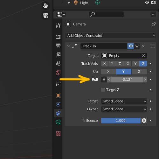Set Track Axis to -X

(128, 64)
